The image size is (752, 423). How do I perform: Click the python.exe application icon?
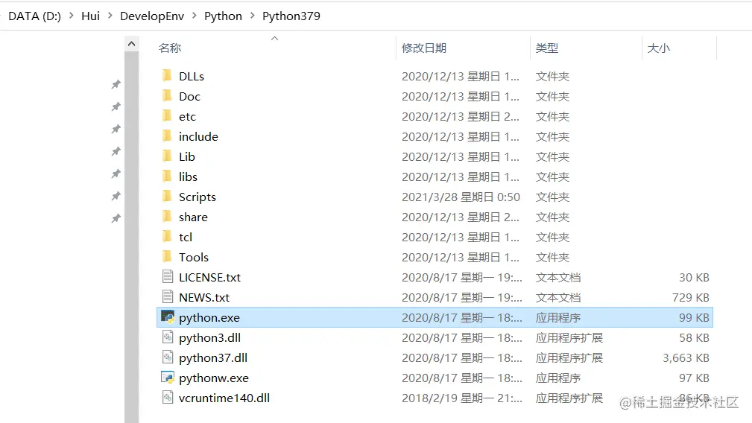[168, 317]
